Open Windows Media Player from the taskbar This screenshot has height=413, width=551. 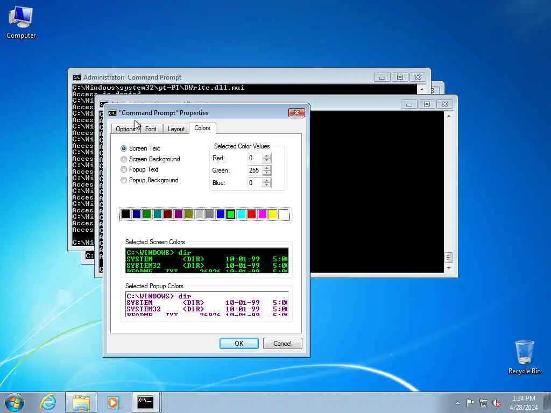tap(114, 402)
